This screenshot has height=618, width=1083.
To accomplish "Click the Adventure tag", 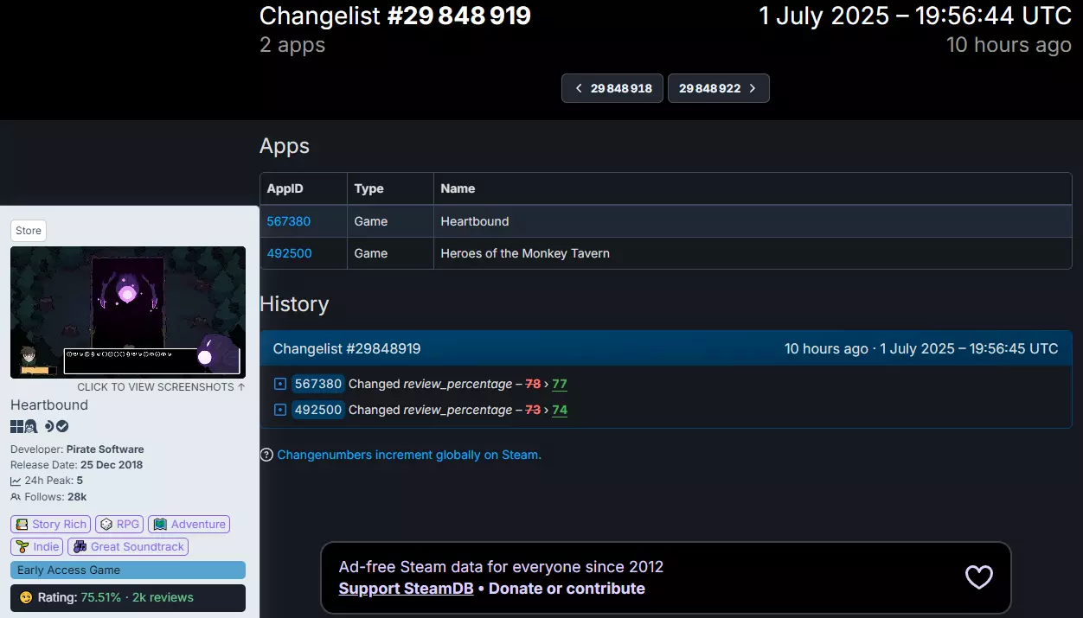I will coord(189,524).
